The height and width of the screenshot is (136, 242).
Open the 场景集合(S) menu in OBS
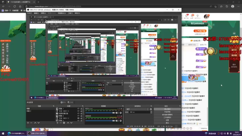click(62, 13)
